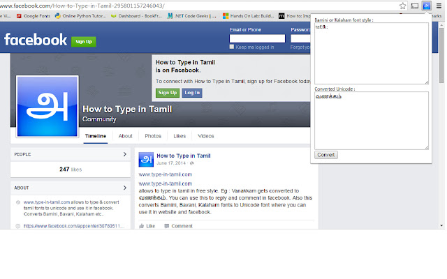Switch to the Timeline tab
The width and height of the screenshot is (447, 279).
point(96,136)
